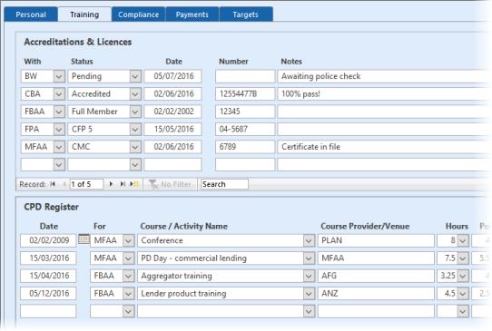Go to first record in navigator
Screen dimensions: 492x331
(53, 184)
